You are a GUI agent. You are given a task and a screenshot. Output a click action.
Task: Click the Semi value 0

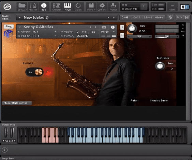[x=172, y=69]
